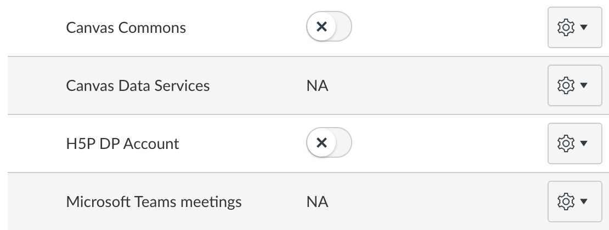Click the right half of the H5P DP Account switch track
Viewport: 609px width, 230px height.
coord(343,143)
